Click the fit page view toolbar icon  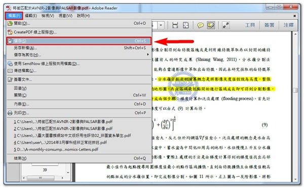point(186,25)
